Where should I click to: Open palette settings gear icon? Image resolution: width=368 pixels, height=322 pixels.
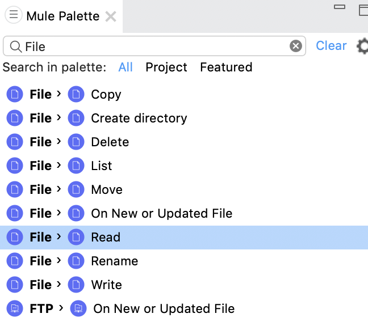pos(362,46)
